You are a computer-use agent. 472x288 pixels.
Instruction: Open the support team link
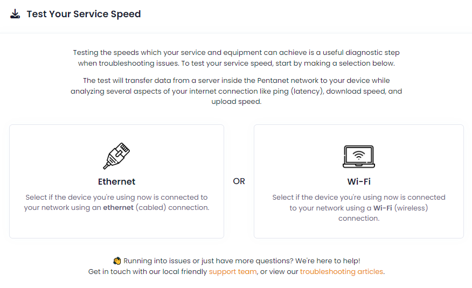coord(233,271)
